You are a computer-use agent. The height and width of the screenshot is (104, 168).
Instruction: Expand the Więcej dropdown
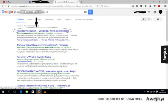(x=68, y=19)
